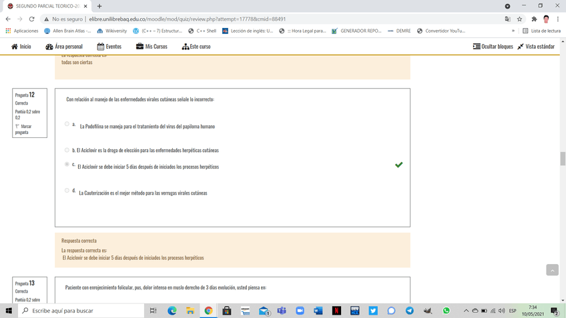Mark question 12 with the flag icon
Viewport: 566px width, 318px height.
pos(17,127)
